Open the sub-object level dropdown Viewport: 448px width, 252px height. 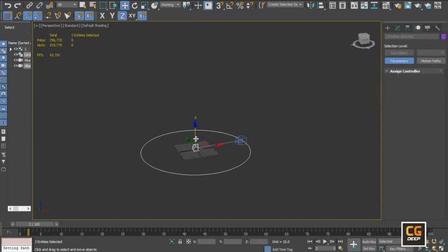coord(431,53)
